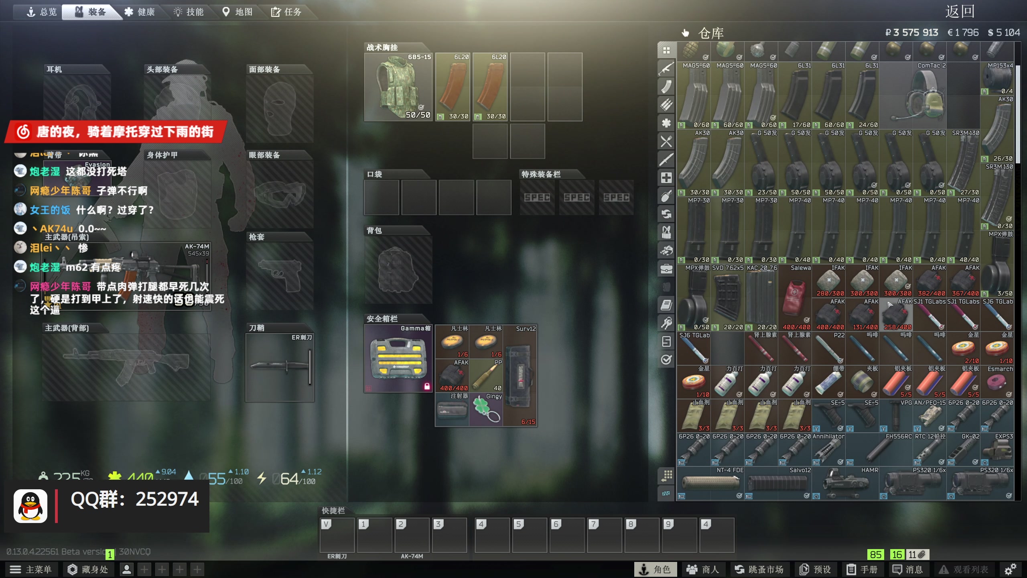Filter stash by goggles and mask icon

click(x=666, y=250)
